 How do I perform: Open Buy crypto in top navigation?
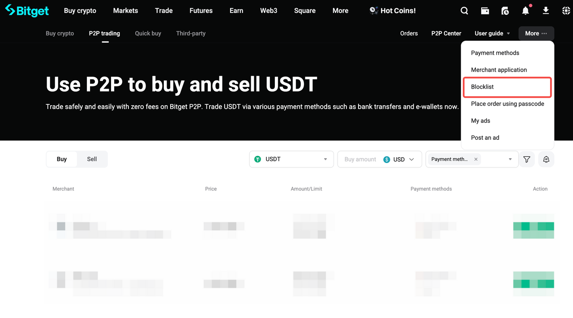80,11
